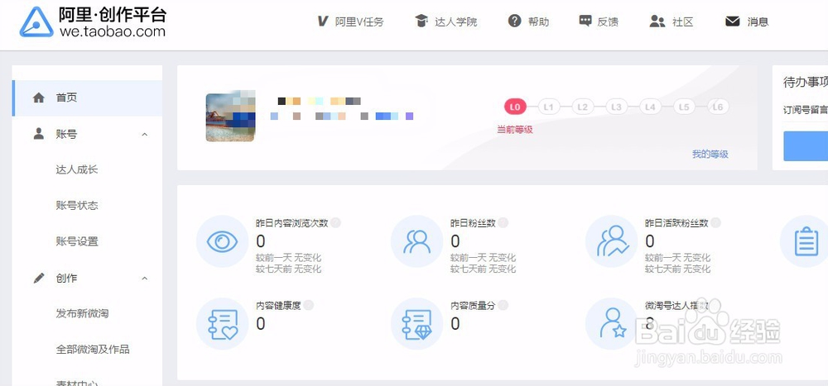This screenshot has width=828, height=386.
Task: Click the 微淘号达人指数 star person icon
Action: pyautogui.click(x=612, y=324)
